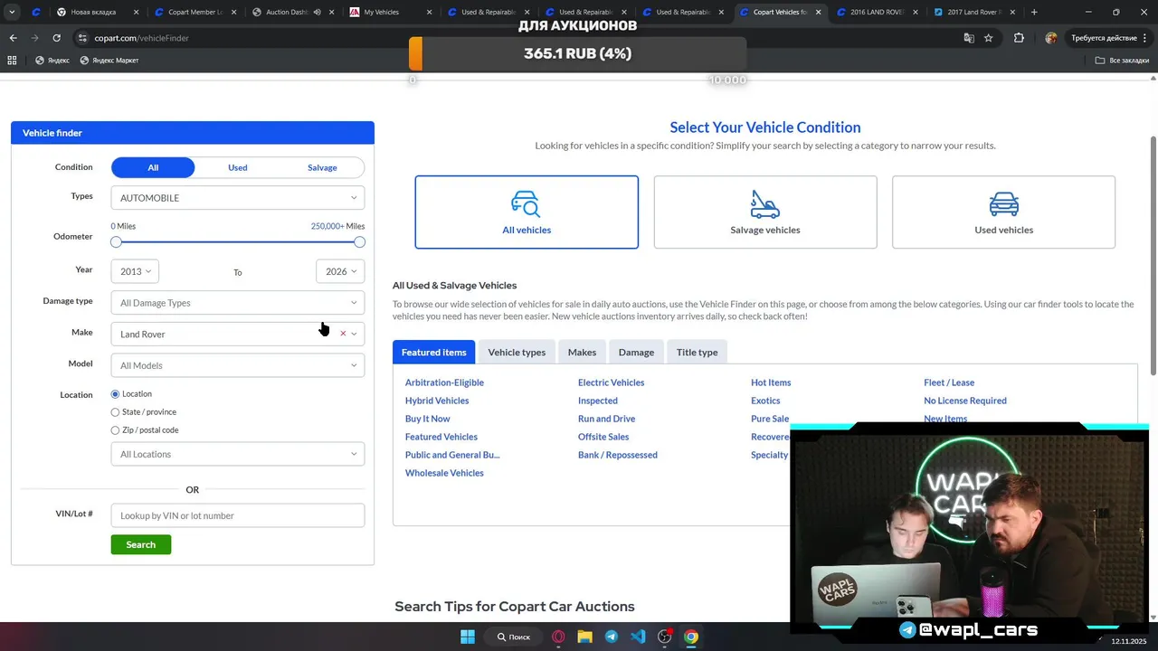Open the apps grid in bookmarks bar
Viewport: 1158px width, 651px height.
coord(12,61)
